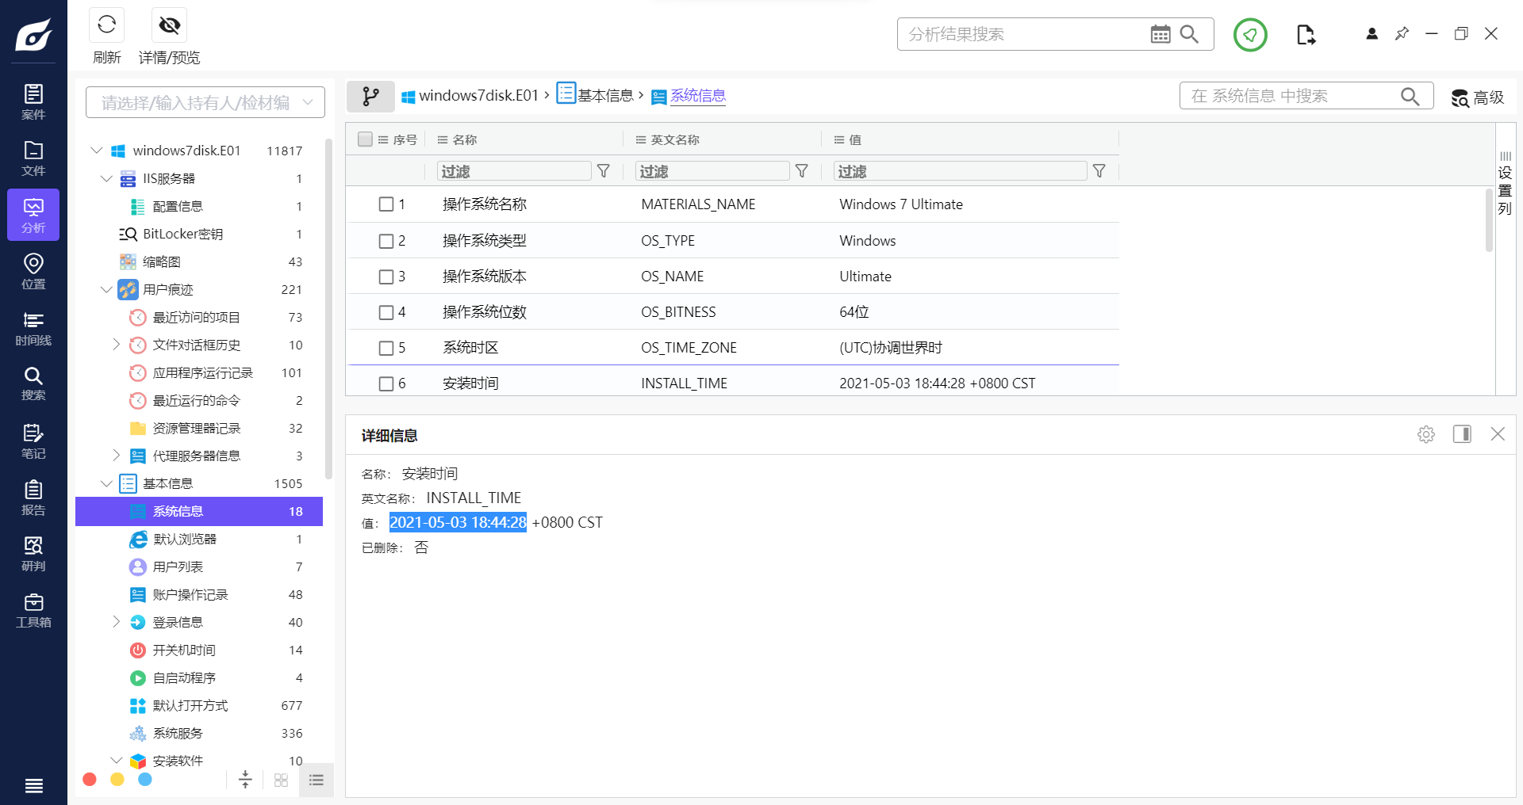Click the 名称 filter input field

click(x=514, y=171)
